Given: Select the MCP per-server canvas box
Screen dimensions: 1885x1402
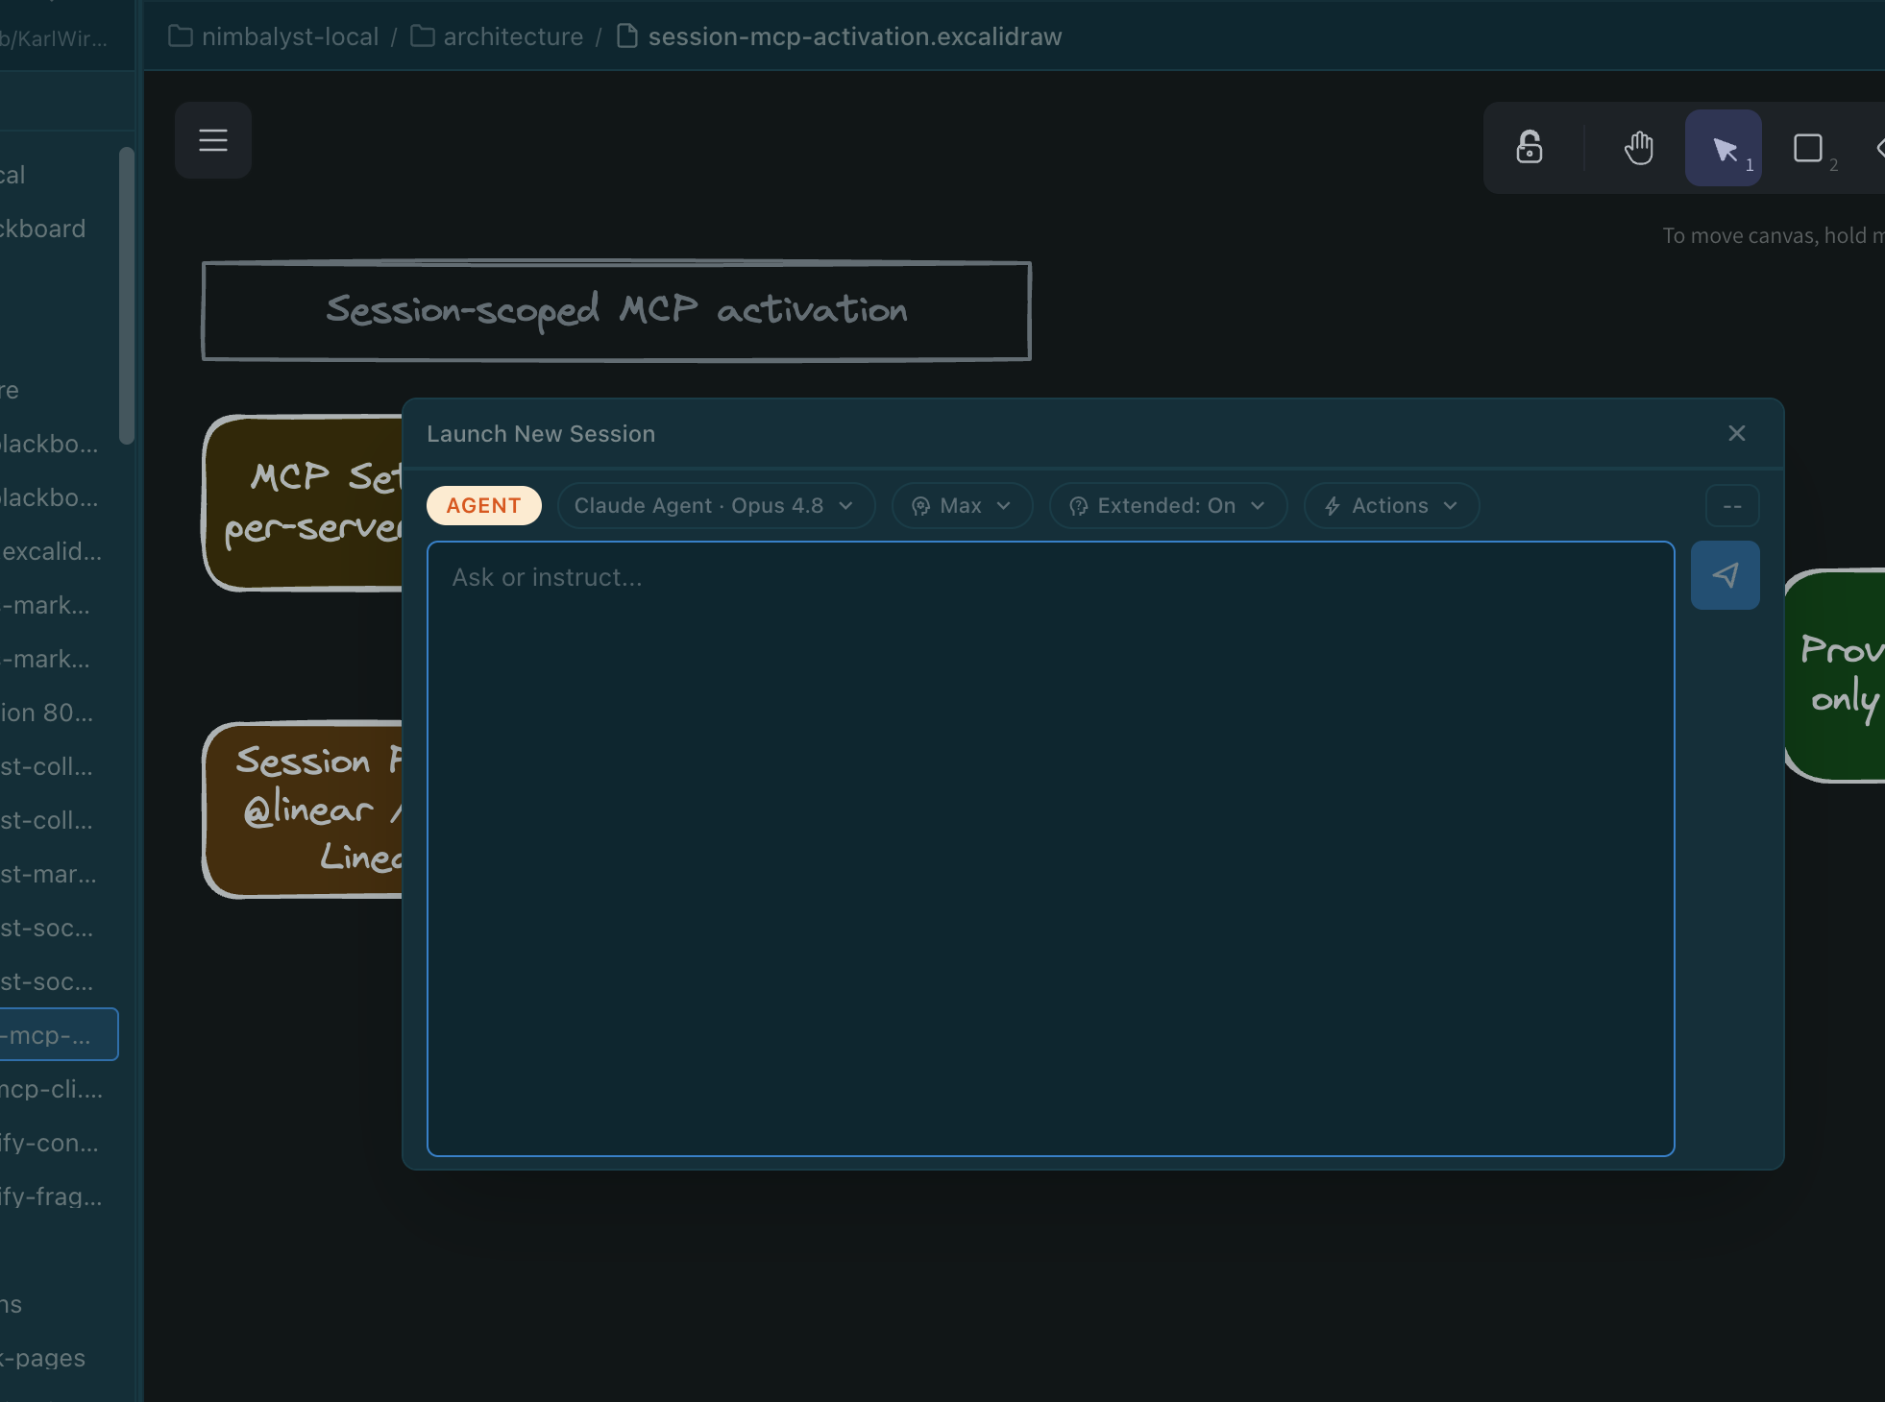Looking at the screenshot, I should [303, 503].
